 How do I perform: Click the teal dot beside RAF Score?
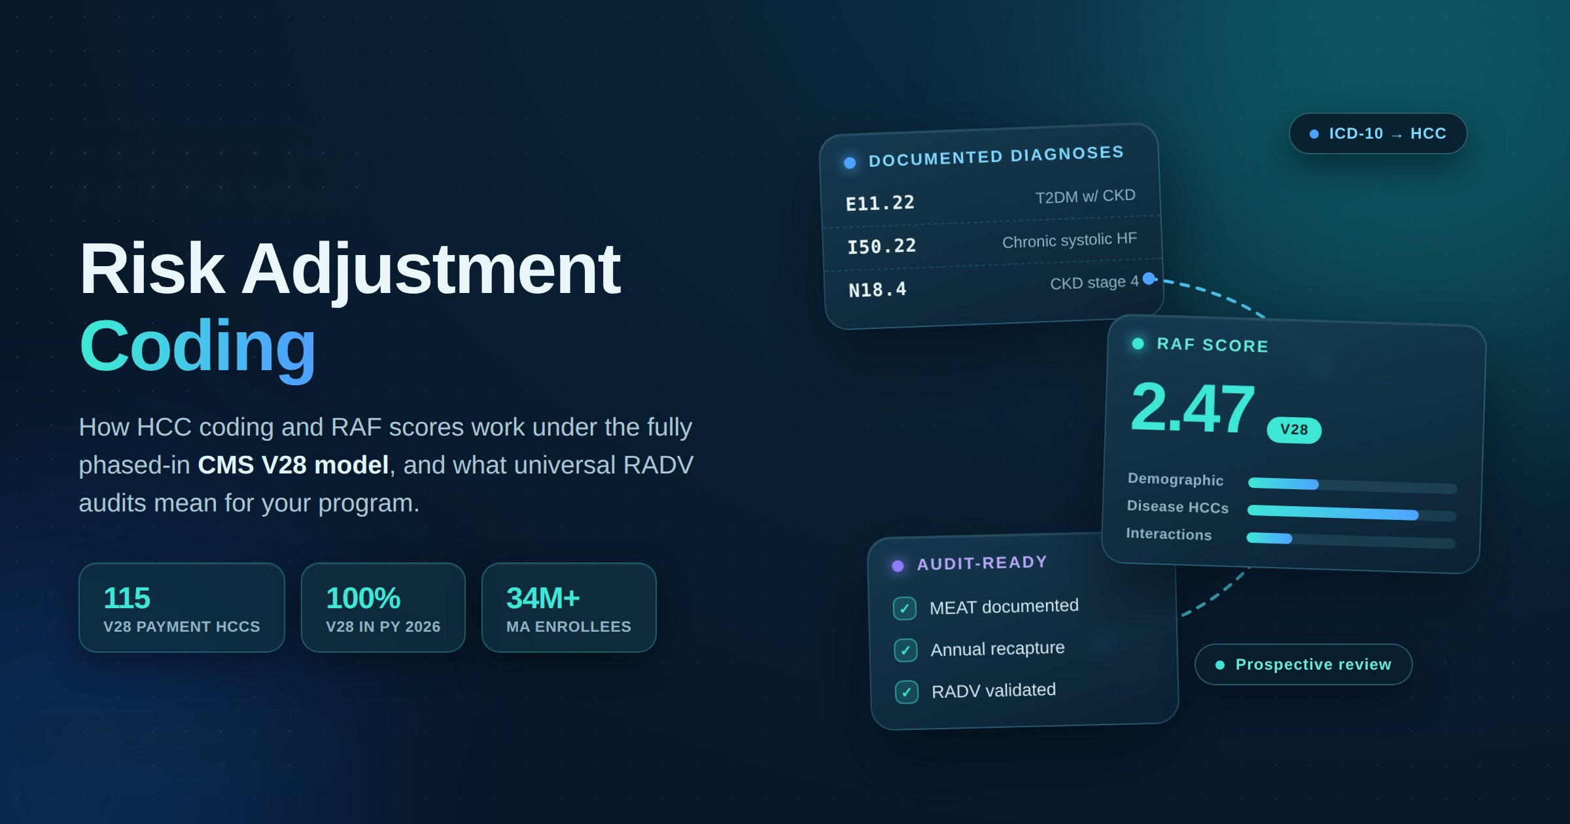1138,343
